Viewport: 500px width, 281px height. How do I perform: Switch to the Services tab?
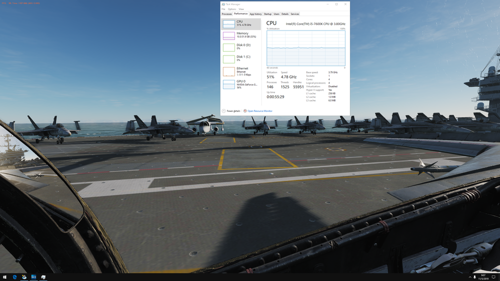click(x=294, y=14)
